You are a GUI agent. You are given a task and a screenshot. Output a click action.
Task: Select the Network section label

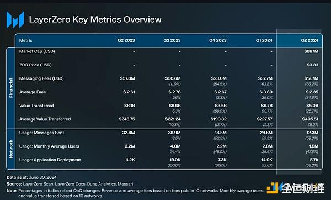point(11,149)
